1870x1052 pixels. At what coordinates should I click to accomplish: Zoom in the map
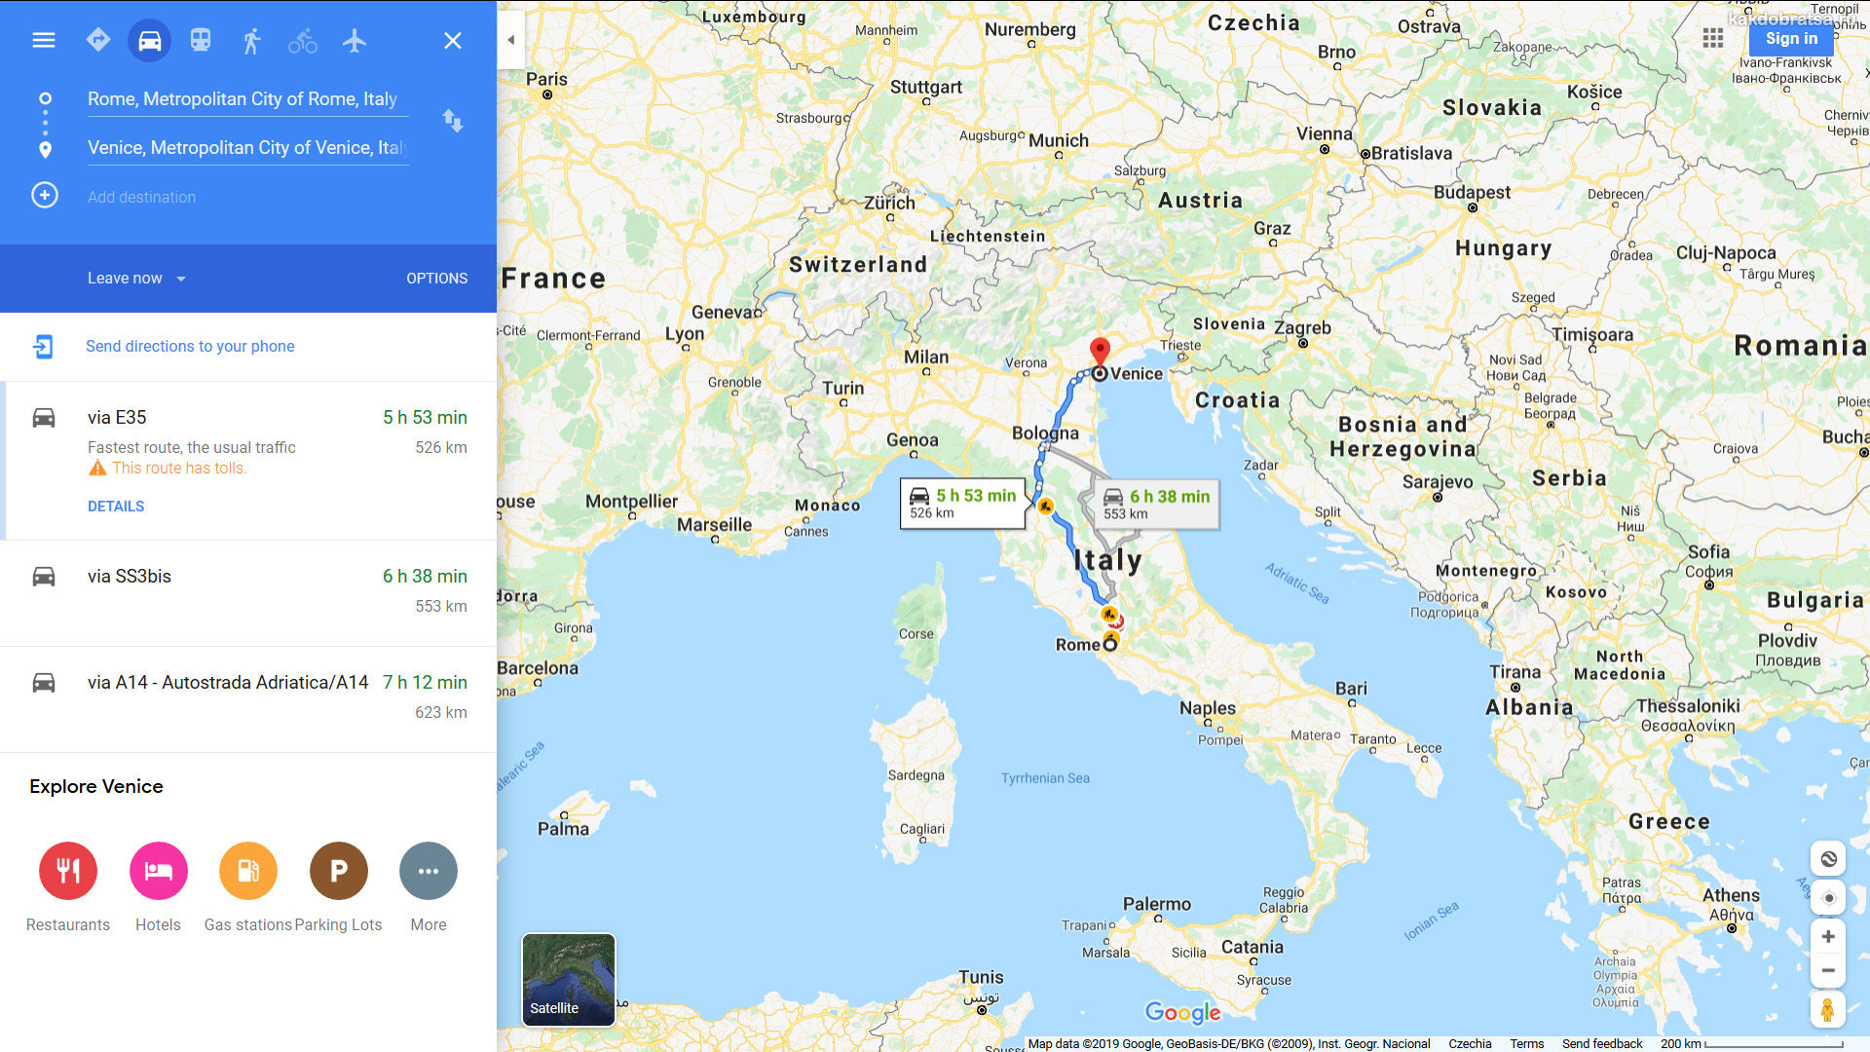1828,937
